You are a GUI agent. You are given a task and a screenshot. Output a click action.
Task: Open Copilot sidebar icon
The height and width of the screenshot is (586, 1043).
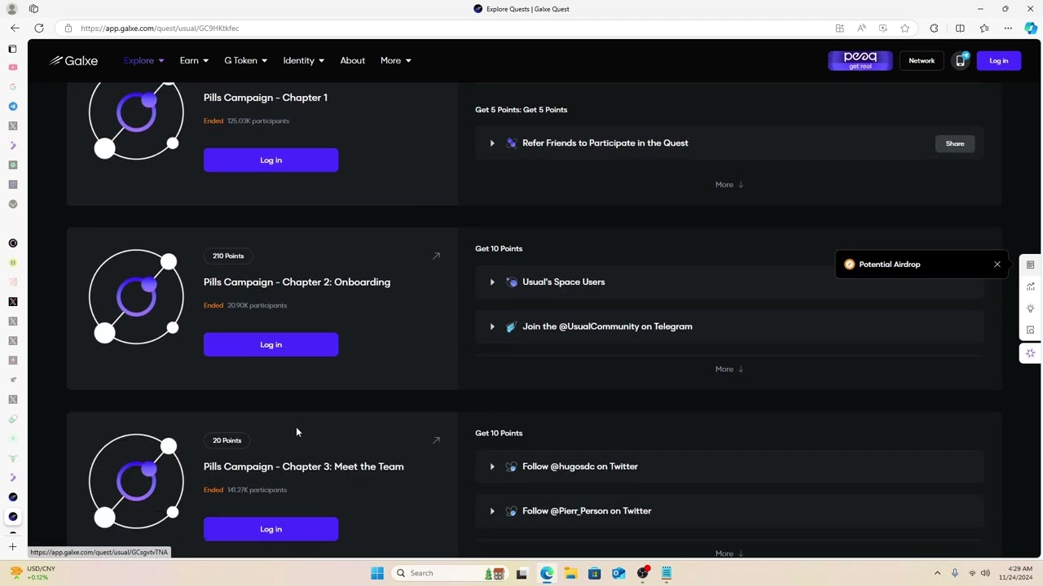[1031, 28]
